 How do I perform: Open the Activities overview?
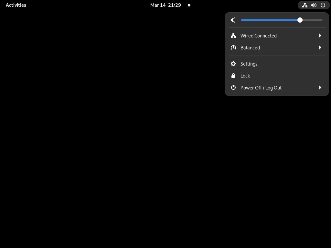coord(16,5)
